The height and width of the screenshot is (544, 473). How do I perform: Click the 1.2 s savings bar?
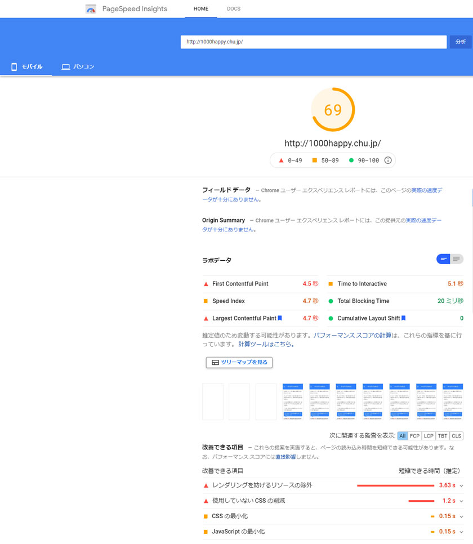421,501
